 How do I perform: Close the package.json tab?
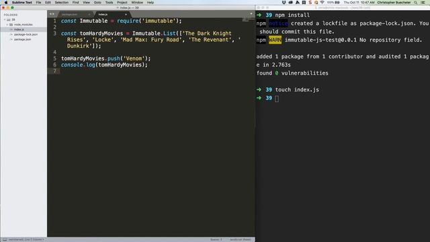[89, 14]
